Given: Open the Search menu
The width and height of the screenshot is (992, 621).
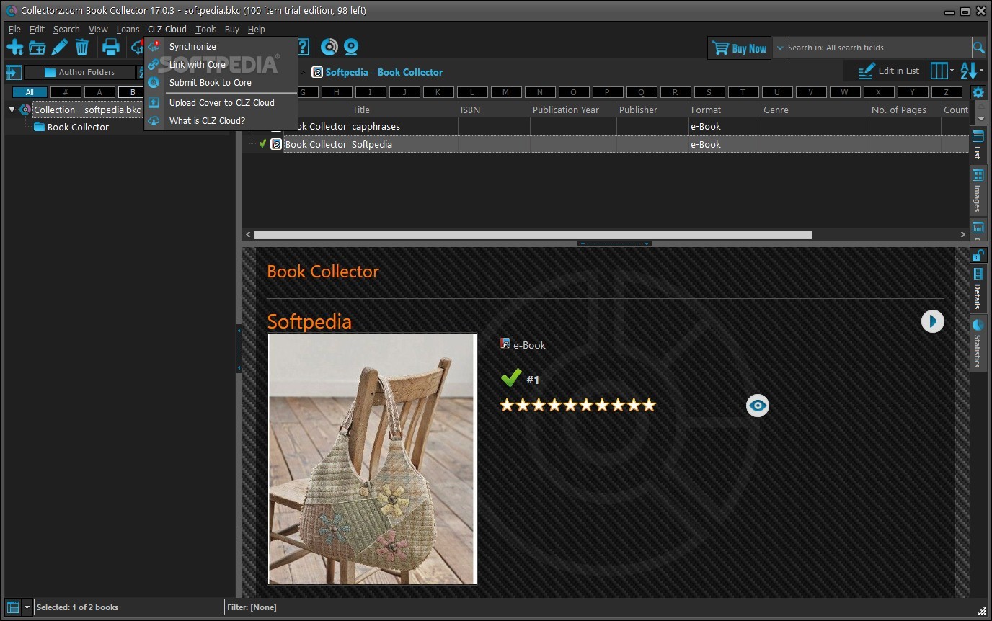Looking at the screenshot, I should point(66,30).
